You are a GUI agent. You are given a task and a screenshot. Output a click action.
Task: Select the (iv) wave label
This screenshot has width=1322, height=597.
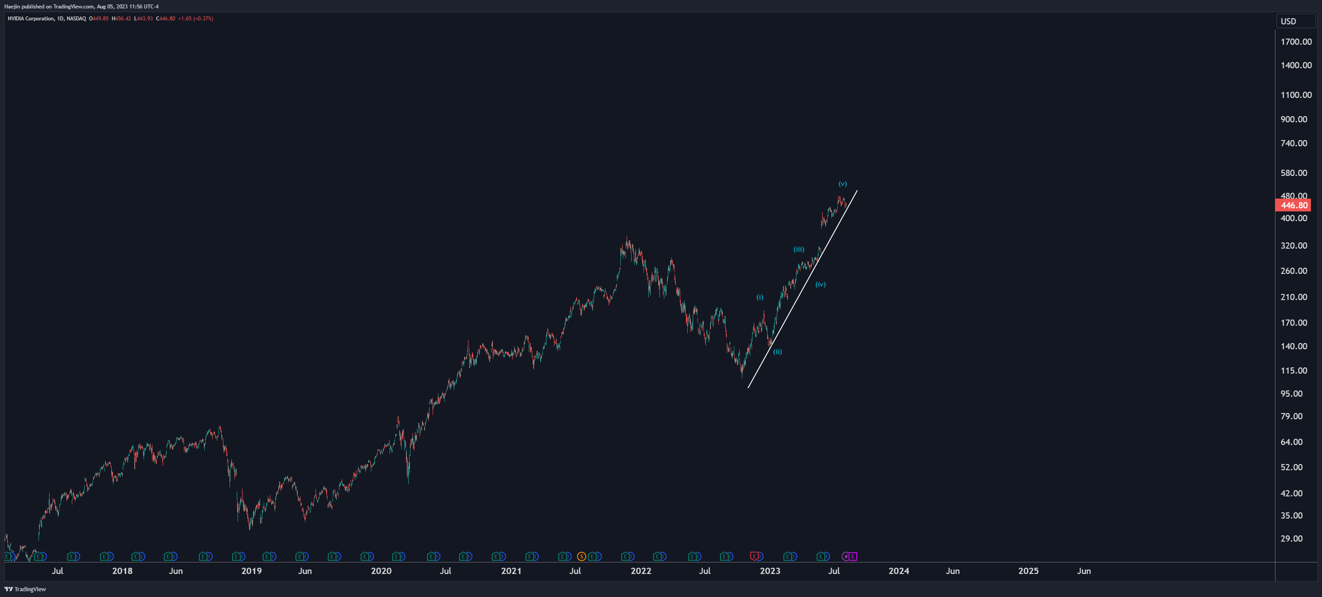[821, 285]
